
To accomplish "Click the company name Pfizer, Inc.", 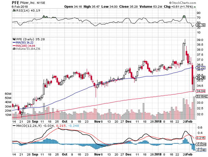I will pos(28,3).
